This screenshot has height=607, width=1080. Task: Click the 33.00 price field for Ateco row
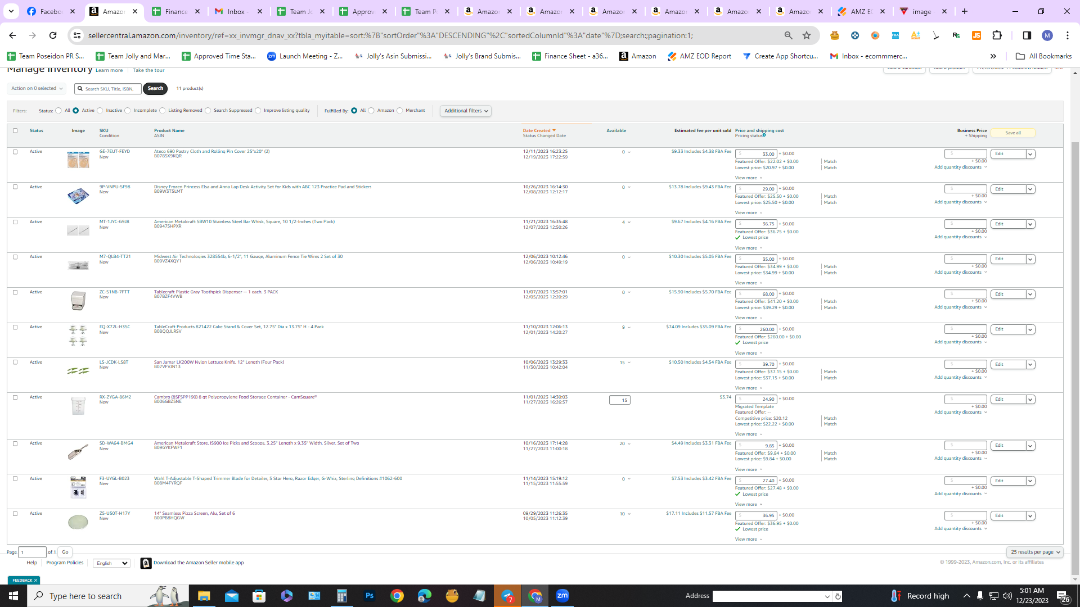[756, 153]
